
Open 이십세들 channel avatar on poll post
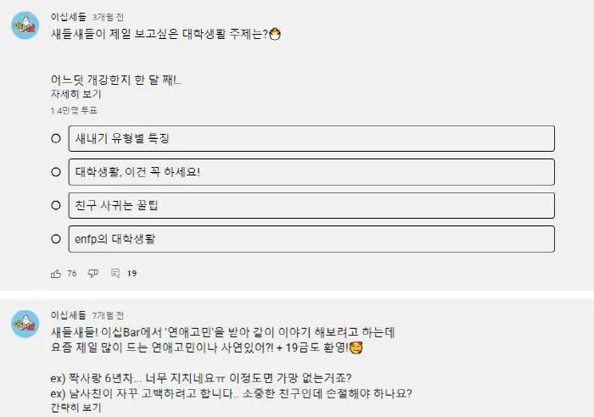click(25, 25)
